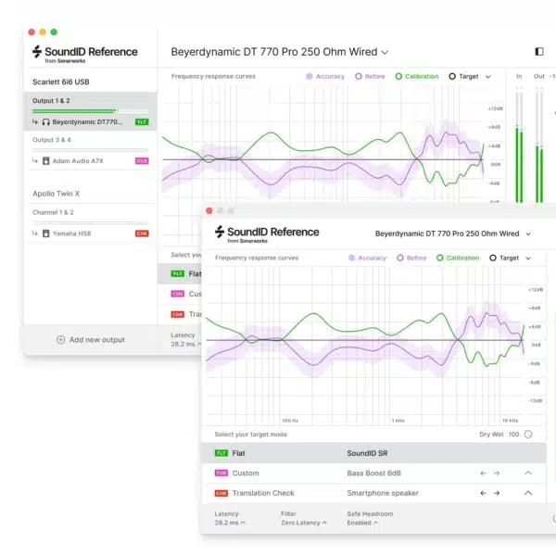The height and width of the screenshot is (556, 556).
Task: Click Adam Audio A7X device entry
Action: pyautogui.click(x=91, y=161)
